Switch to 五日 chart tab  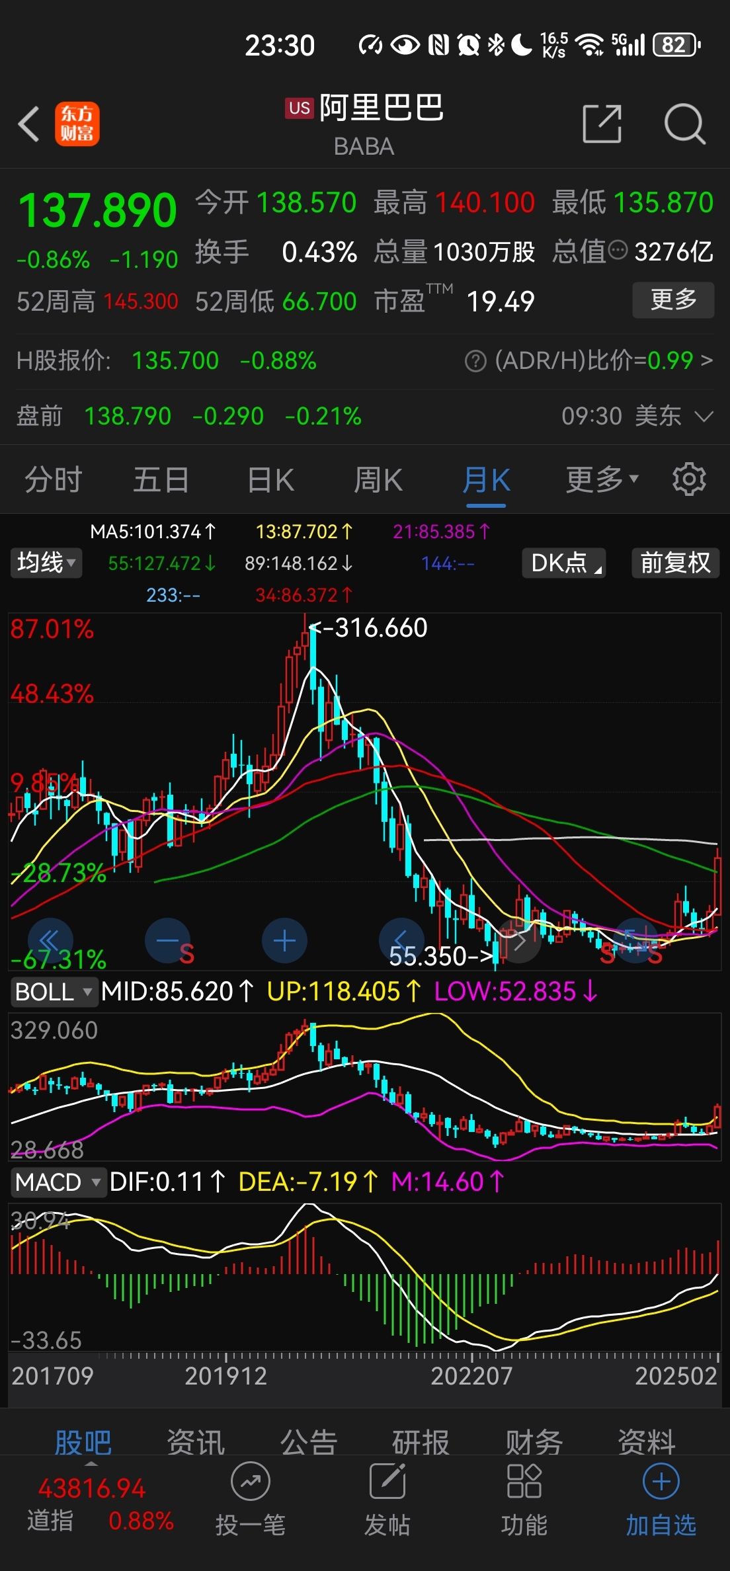[161, 479]
